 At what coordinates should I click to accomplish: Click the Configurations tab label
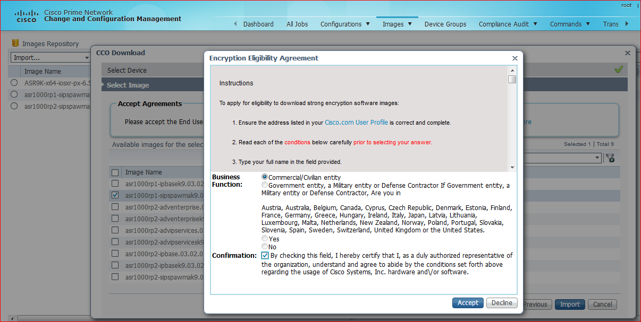pyautogui.click(x=341, y=24)
